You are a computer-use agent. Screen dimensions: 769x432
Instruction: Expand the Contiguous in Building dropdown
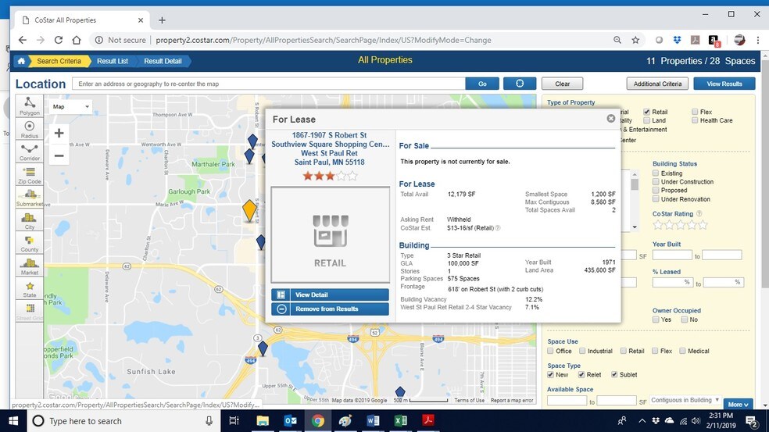coord(684,400)
